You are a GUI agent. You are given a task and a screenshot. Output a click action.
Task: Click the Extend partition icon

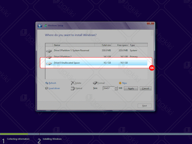point(73,88)
